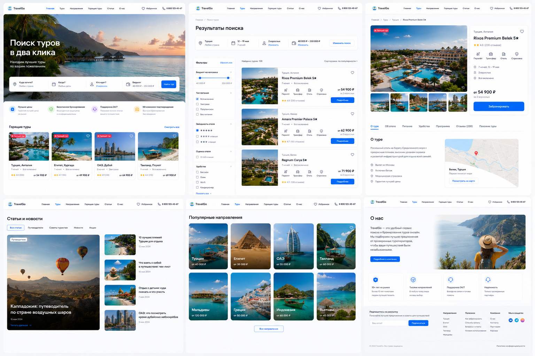This screenshot has height=356, width=535.
Task: Favorite the Rixos Premium Belek result with its heart
Action: (x=352, y=73)
